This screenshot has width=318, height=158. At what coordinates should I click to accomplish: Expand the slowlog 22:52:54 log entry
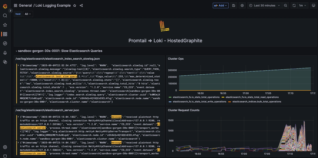pos(18,65)
